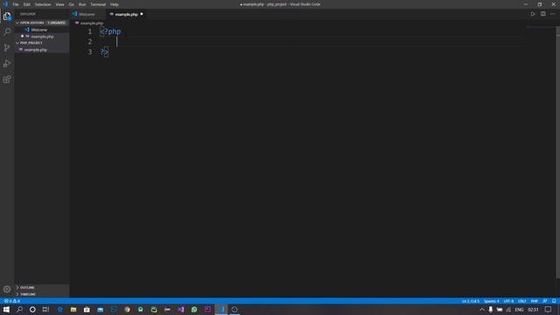Open the Go menu

72,4
